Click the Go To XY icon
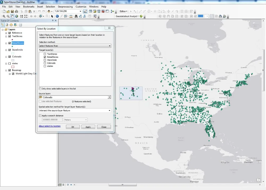 85,16
